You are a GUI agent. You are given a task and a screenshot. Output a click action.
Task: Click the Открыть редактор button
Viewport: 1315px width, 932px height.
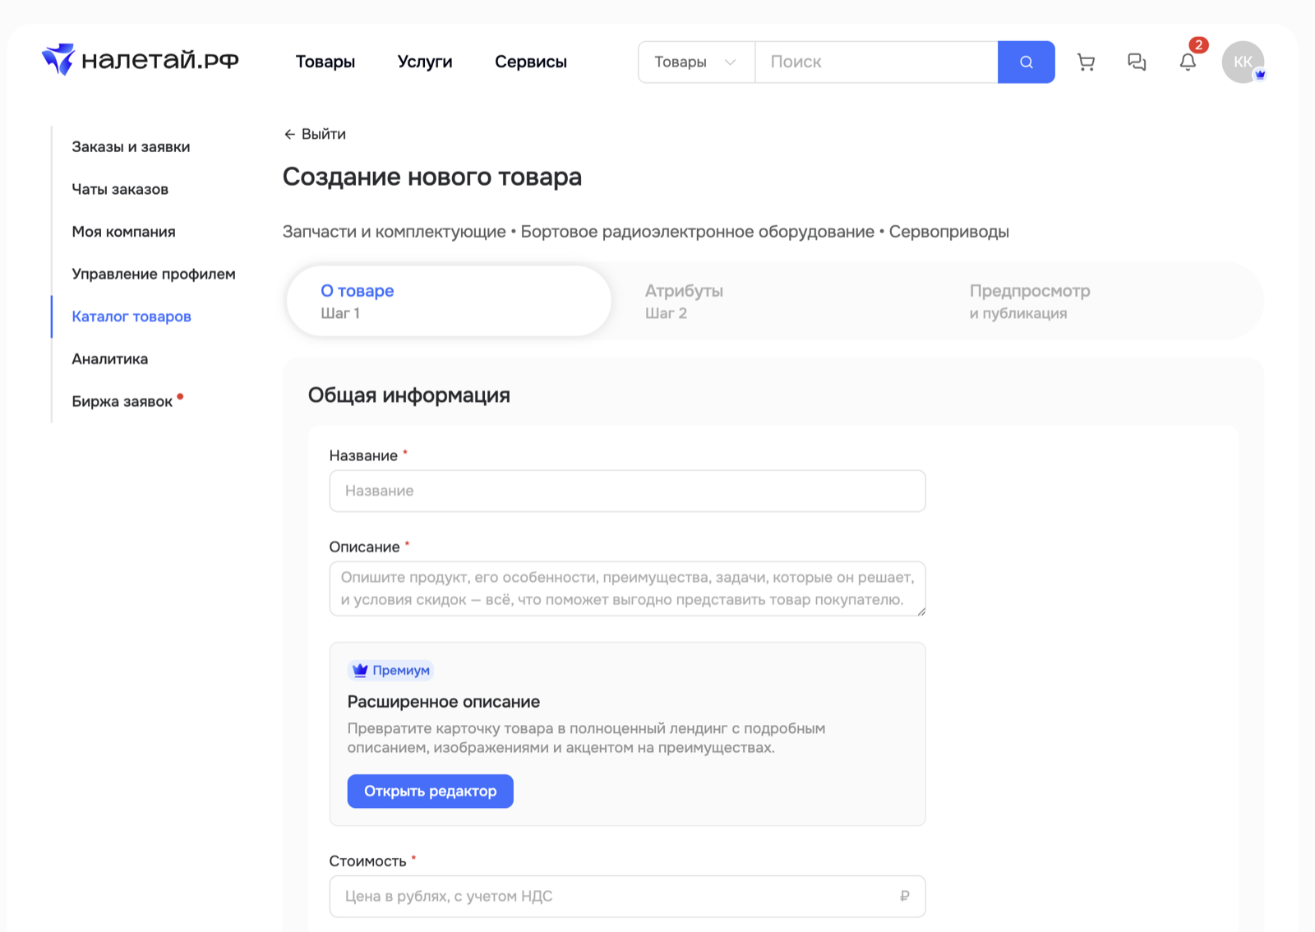pyautogui.click(x=430, y=791)
